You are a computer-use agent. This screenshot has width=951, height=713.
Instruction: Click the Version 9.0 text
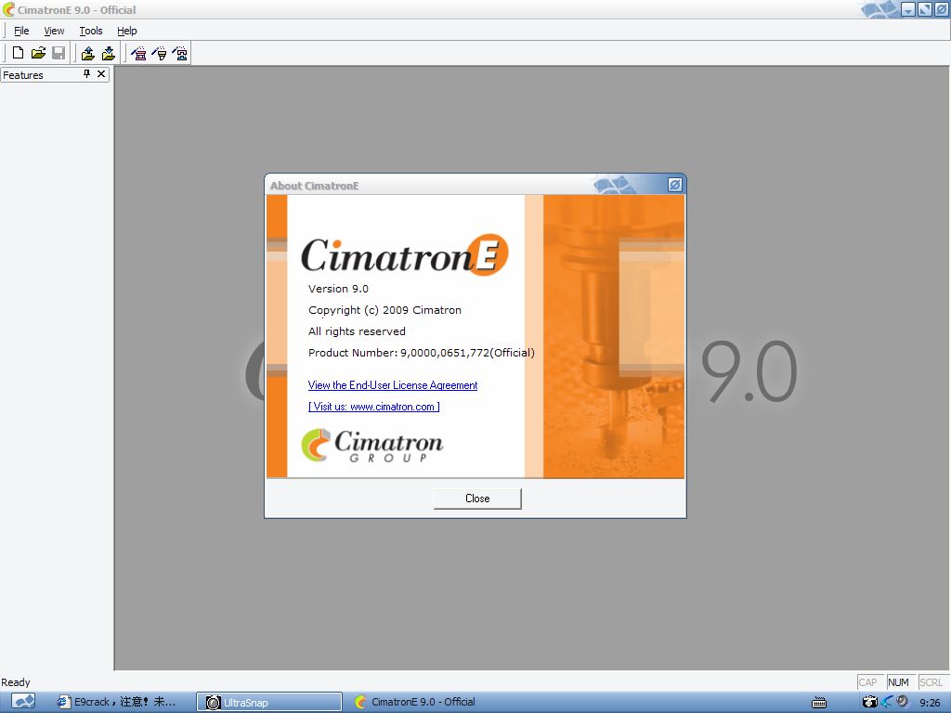tap(338, 289)
